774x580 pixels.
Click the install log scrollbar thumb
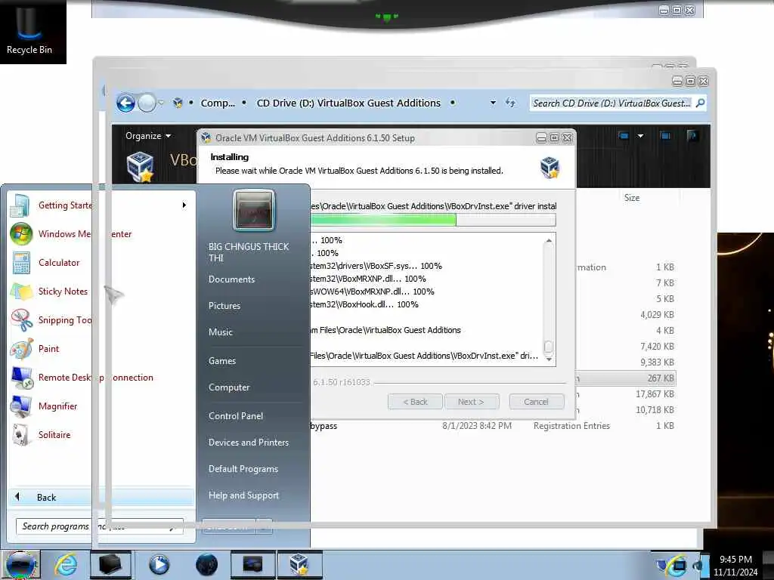[x=549, y=347]
